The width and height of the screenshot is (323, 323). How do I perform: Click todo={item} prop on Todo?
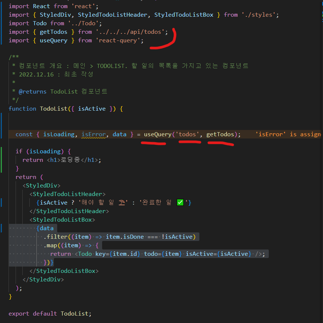coord(163,254)
